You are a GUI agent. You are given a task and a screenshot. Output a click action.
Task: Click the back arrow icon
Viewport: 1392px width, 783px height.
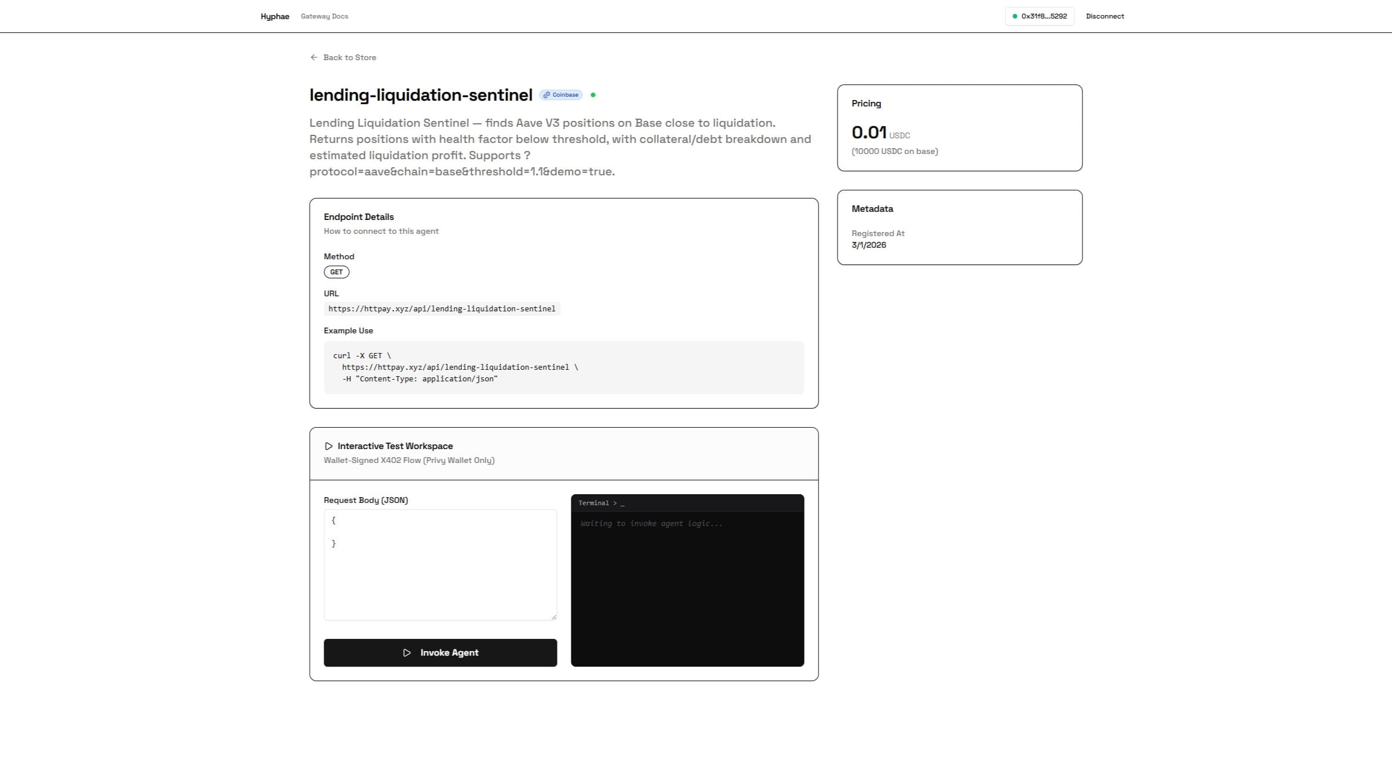click(314, 57)
